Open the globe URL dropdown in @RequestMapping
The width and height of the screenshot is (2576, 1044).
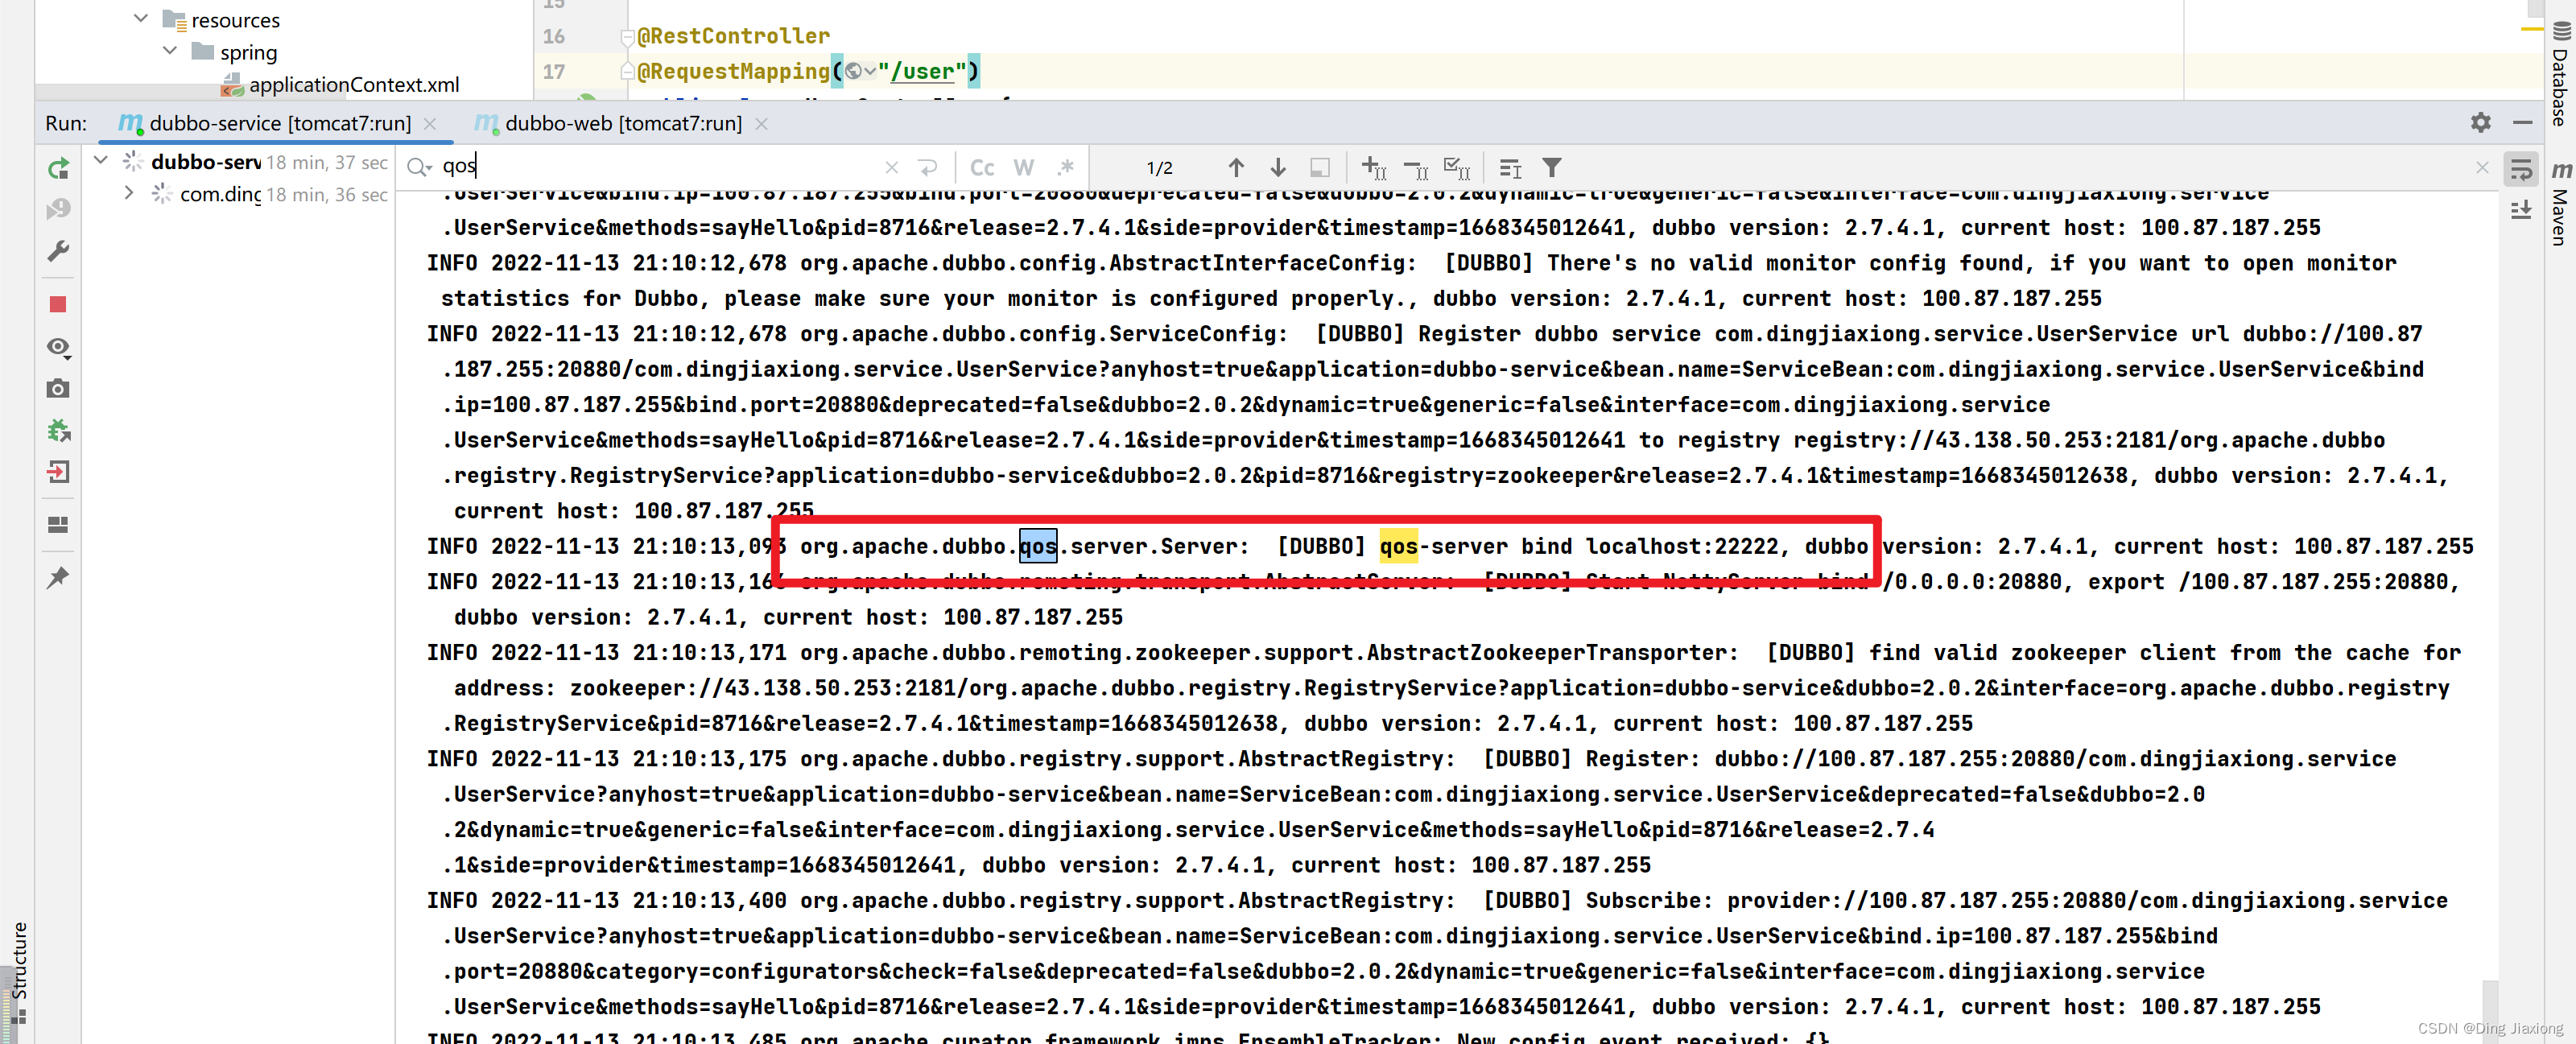pos(860,71)
